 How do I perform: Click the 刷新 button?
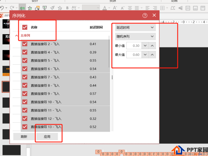pos(24,137)
